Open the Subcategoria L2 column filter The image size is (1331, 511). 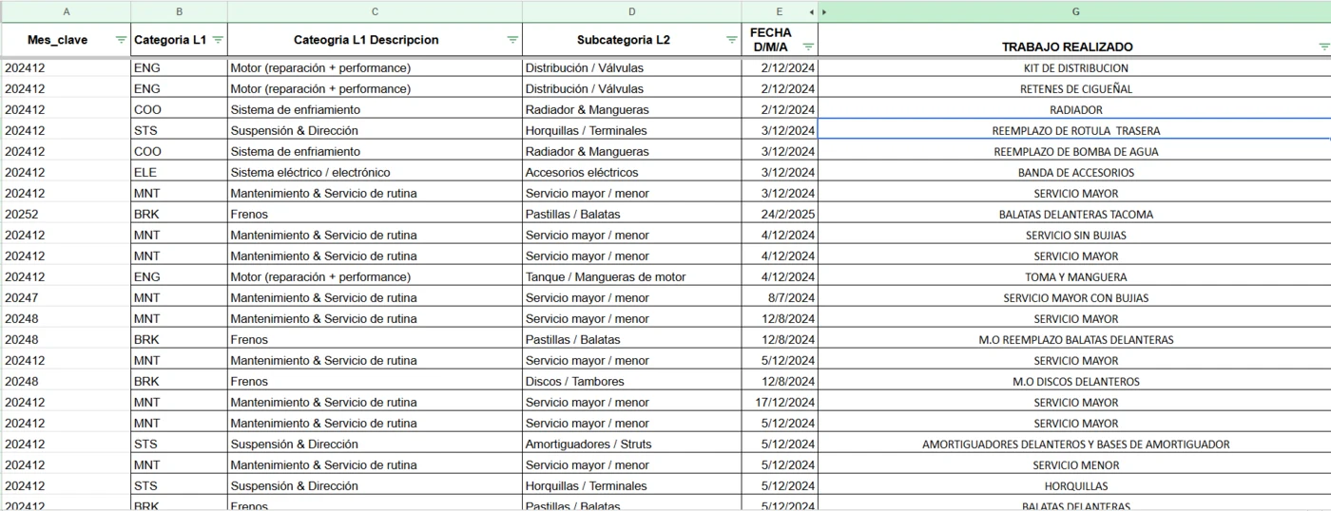click(x=732, y=40)
